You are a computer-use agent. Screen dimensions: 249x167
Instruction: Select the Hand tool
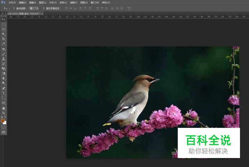4,108
